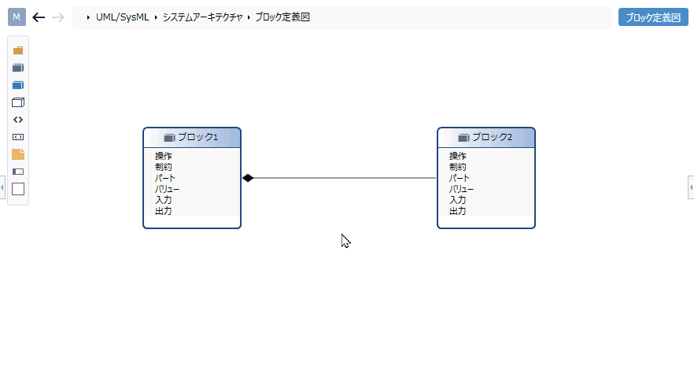This screenshot has height=374, width=694.
Task: Select the black composition diamond
Action: (248, 178)
